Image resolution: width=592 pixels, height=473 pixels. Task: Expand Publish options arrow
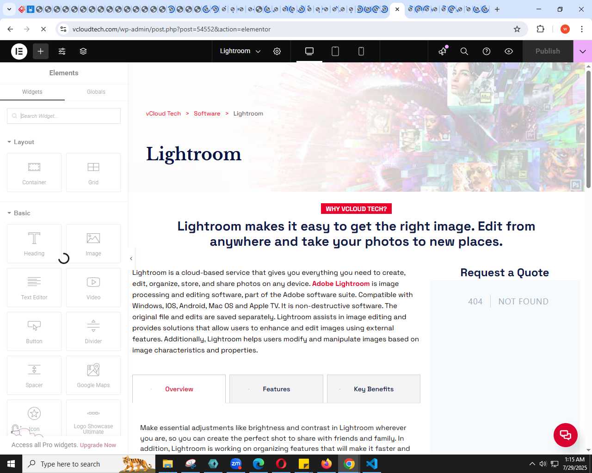(x=583, y=51)
